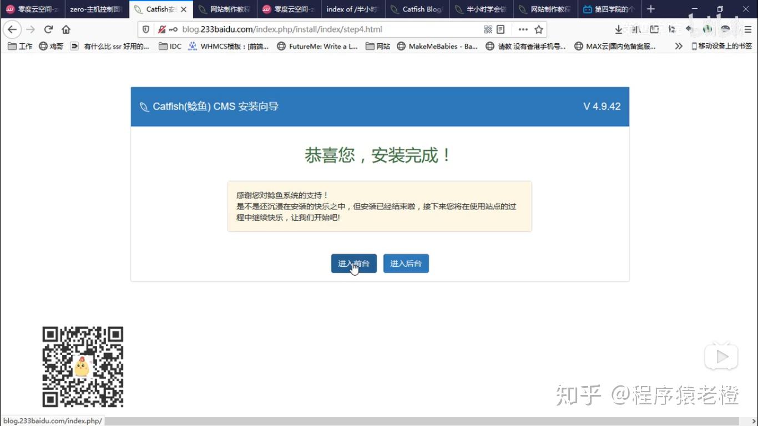Open the downloads panel

(619, 29)
